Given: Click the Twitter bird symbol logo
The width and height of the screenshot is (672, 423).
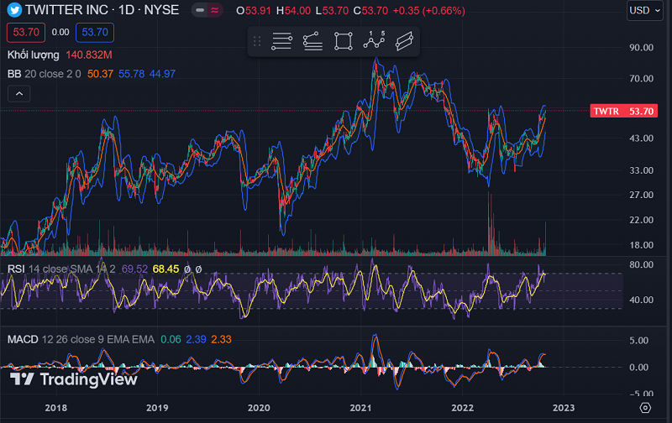Looking at the screenshot, I should click(x=14, y=10).
